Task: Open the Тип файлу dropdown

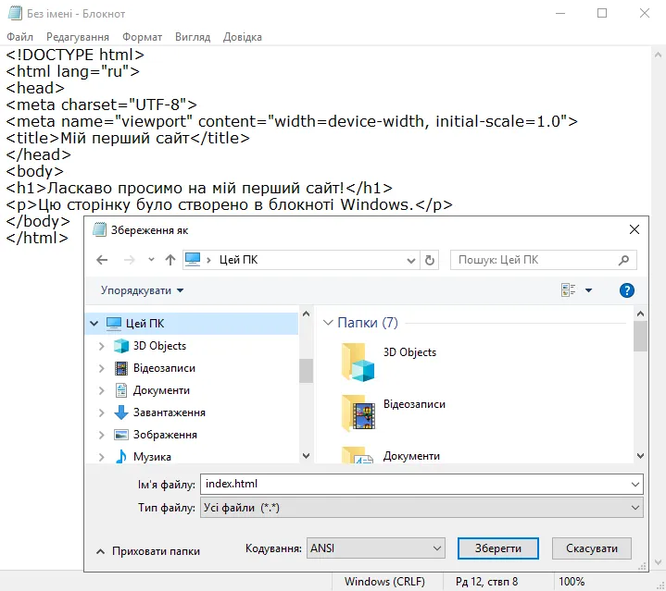Action: coord(421,508)
